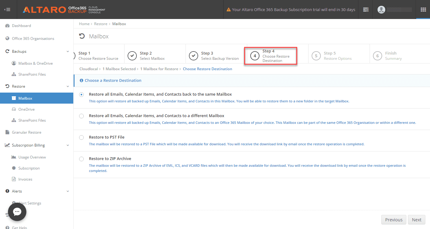Click Home in the breadcrumb

point(84,24)
